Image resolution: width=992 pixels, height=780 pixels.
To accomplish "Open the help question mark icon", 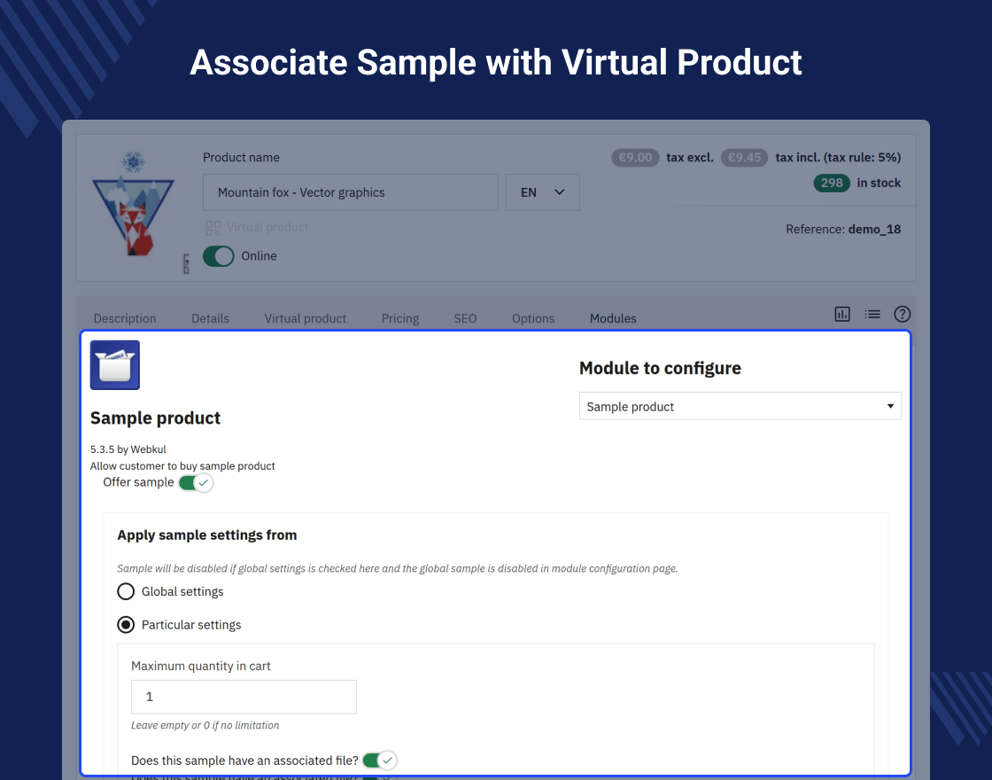I will (903, 314).
